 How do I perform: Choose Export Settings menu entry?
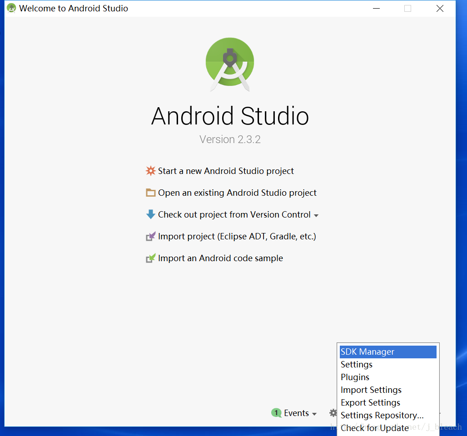(388, 403)
